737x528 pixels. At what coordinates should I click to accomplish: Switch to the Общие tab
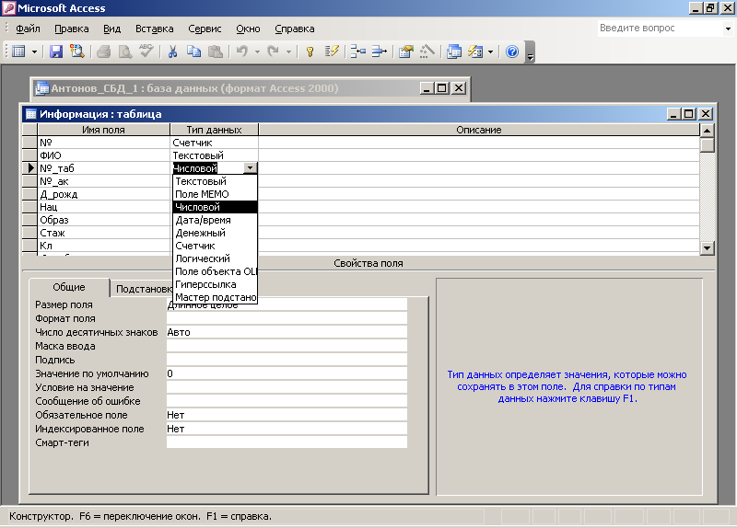pos(69,287)
